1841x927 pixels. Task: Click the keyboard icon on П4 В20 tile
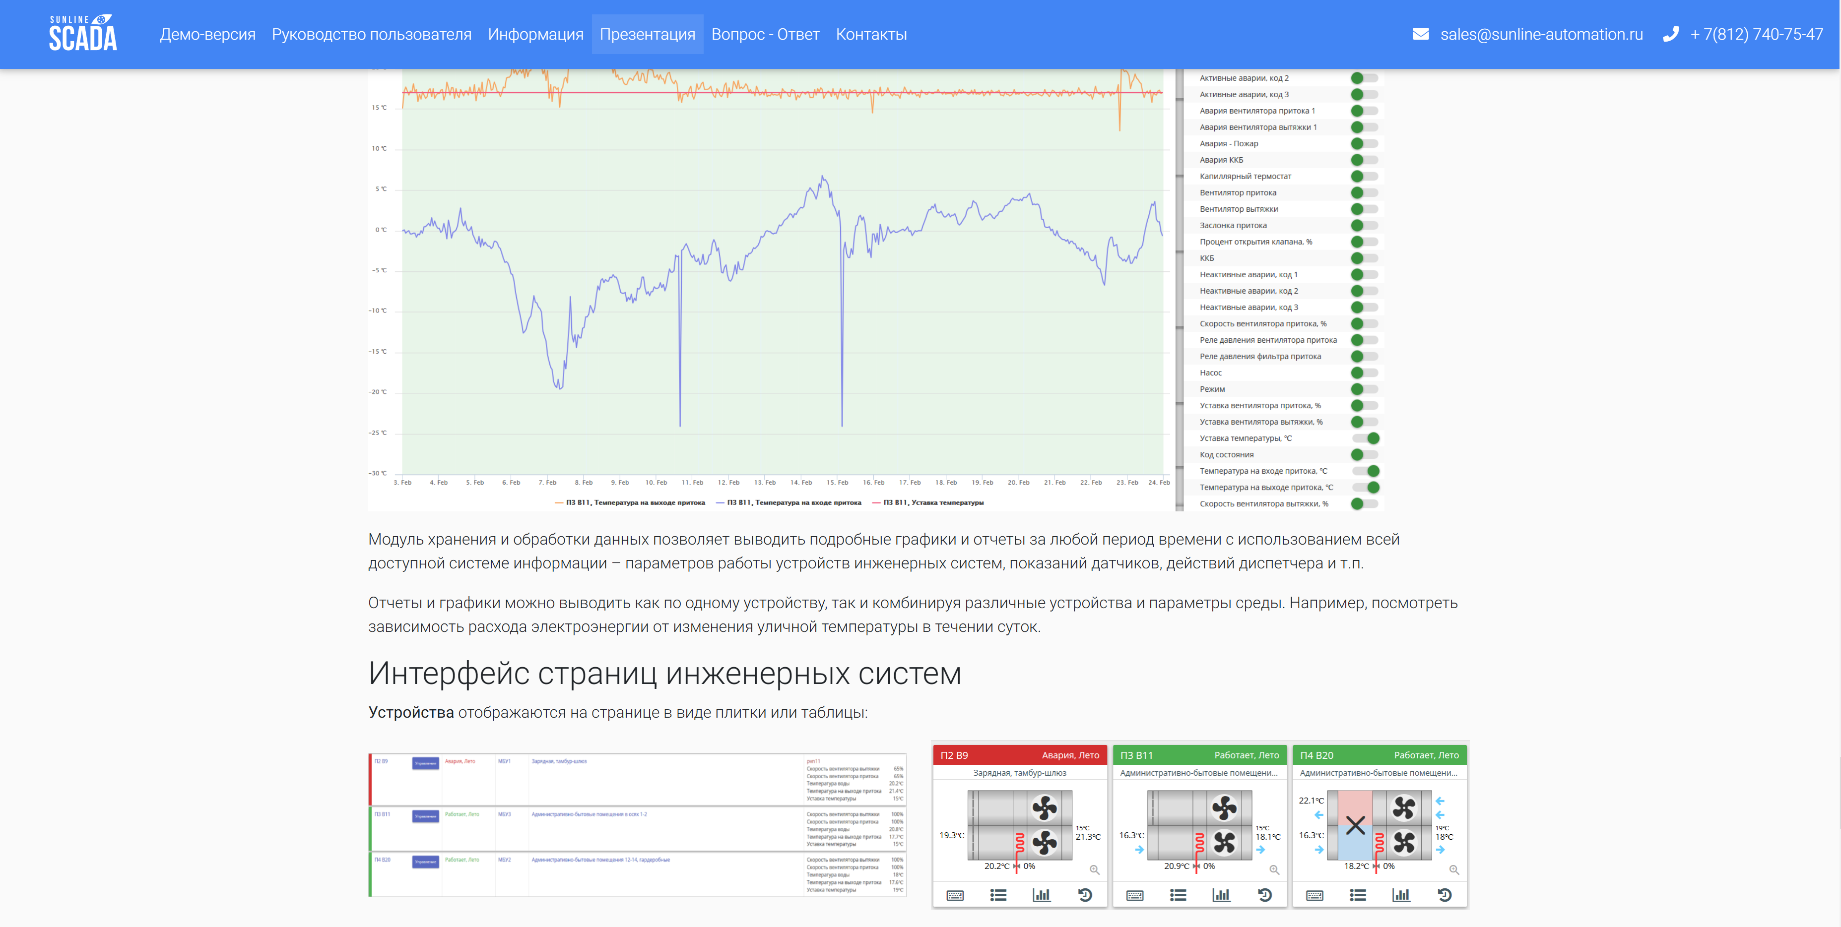(x=1315, y=895)
